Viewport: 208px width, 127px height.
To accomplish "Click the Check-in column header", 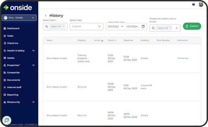I will tap(112, 40).
